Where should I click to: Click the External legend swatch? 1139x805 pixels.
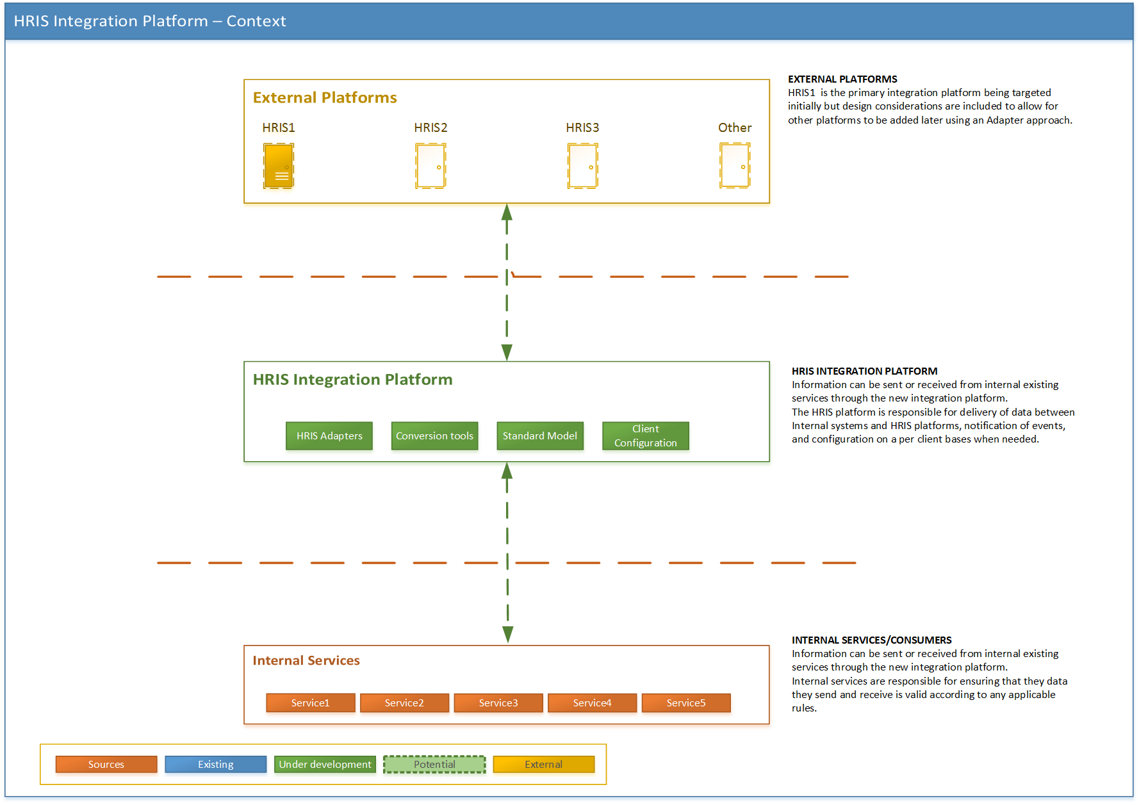point(544,765)
